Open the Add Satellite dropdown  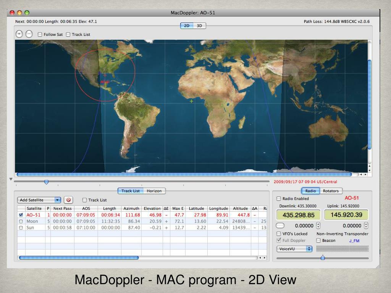(x=39, y=200)
